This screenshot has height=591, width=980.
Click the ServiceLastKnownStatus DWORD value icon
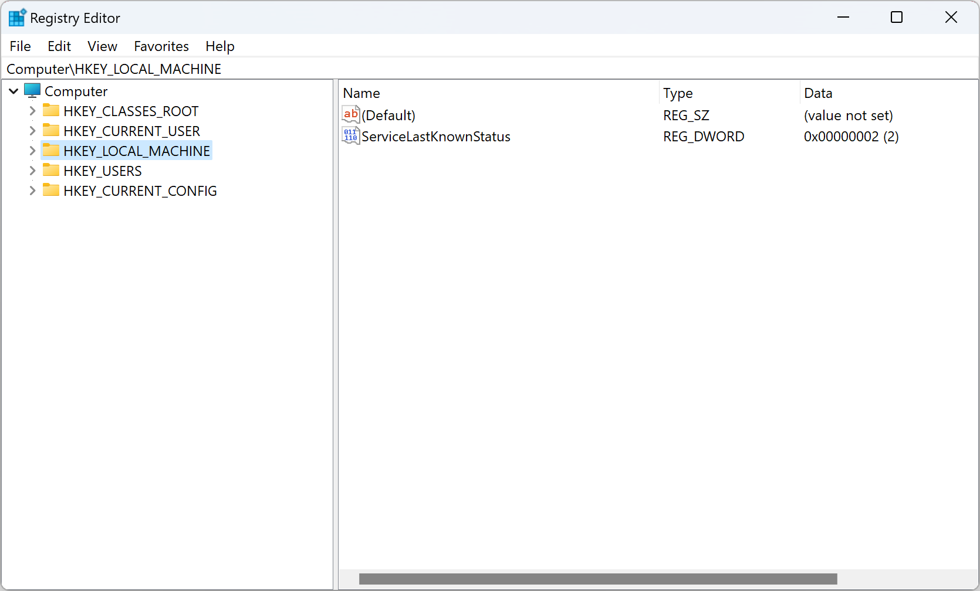coord(351,136)
